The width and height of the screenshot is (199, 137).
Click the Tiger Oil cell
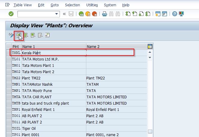[x=54, y=128]
